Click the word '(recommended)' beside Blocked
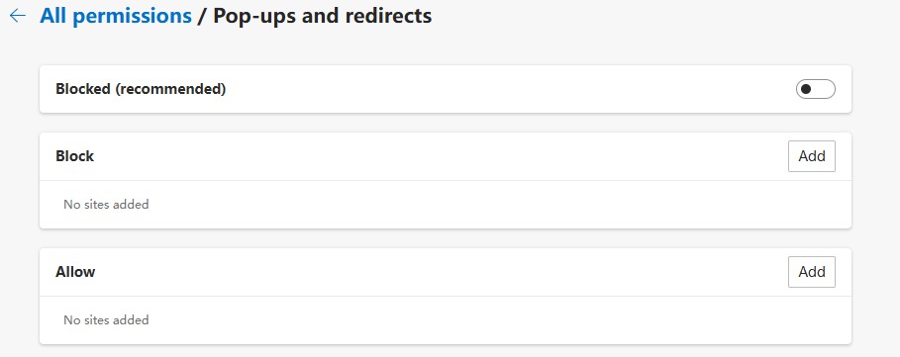Image resolution: width=900 pixels, height=357 pixels. coord(171,89)
